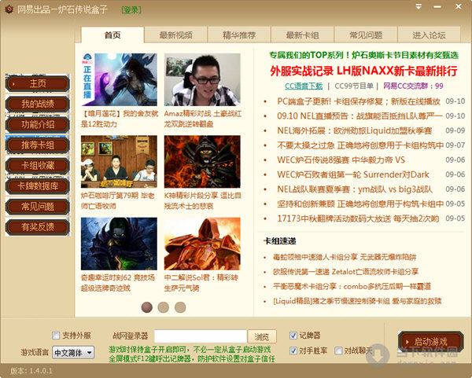Screen dimensions: 472x378
Task: Toggle the 对战聊天 checkbox
Action: click(338, 350)
